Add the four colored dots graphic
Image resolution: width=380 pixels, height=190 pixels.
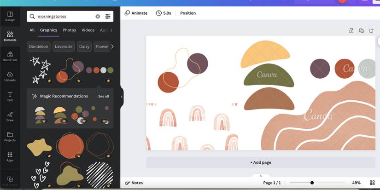[99, 70]
